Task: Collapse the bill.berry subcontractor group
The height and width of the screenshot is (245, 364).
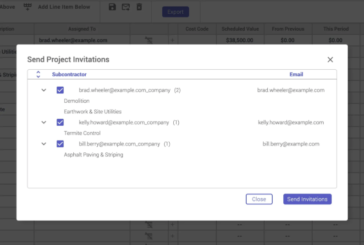Action: click(x=44, y=144)
